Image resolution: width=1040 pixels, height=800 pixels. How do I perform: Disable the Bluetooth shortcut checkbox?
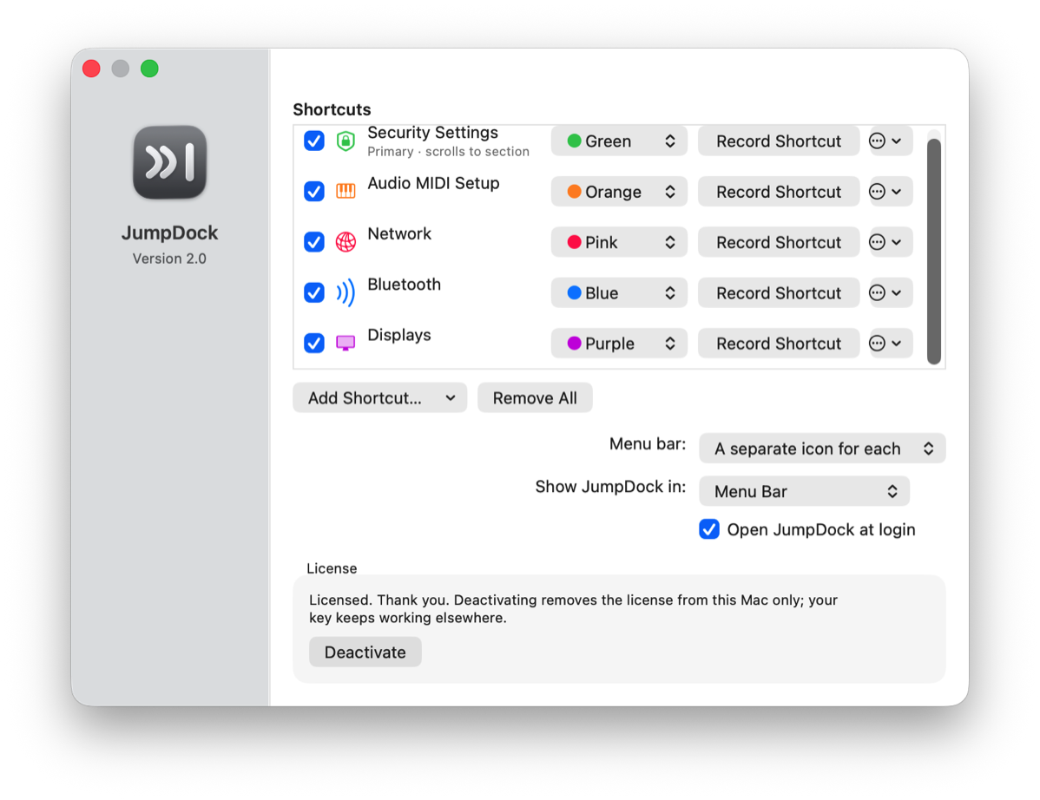click(x=313, y=292)
